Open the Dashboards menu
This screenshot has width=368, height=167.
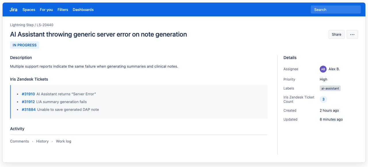point(83,10)
